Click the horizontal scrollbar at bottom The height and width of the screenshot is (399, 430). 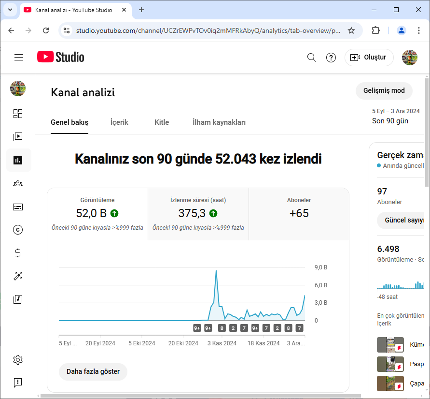200,396
